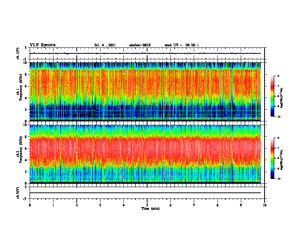Click the "VLF Spectra" plot title
298x230 pixels.
(43, 45)
